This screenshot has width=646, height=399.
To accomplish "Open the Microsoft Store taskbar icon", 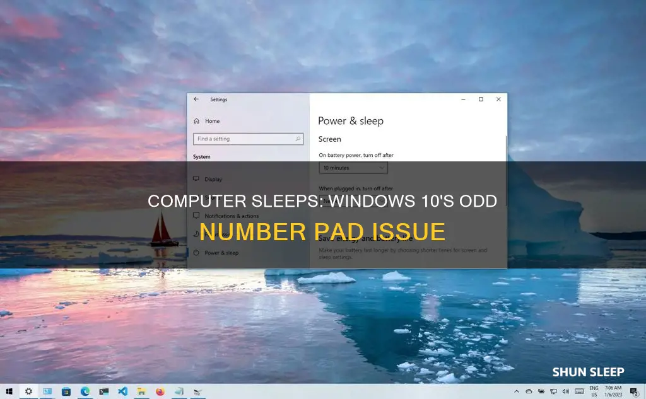I will coord(66,391).
